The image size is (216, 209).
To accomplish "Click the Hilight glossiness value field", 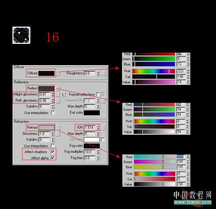I will pos(44,94).
